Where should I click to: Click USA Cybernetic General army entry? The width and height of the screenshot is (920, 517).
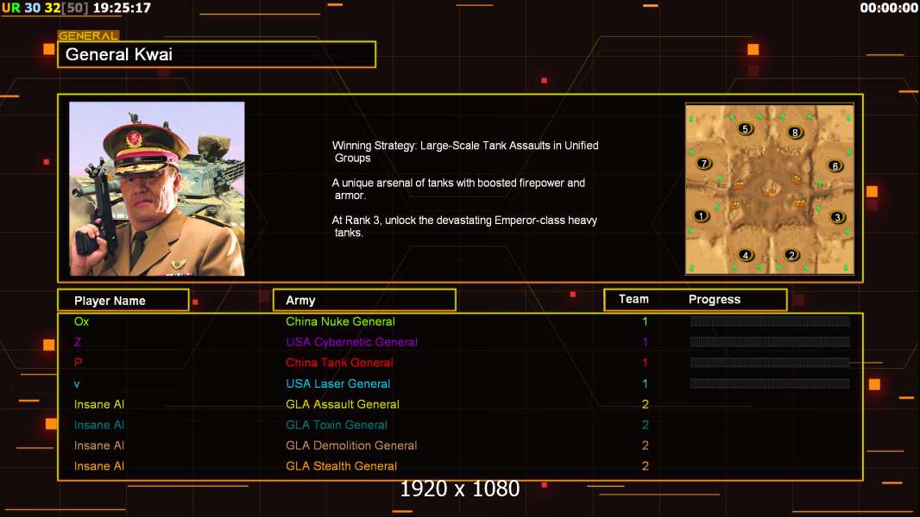(351, 342)
